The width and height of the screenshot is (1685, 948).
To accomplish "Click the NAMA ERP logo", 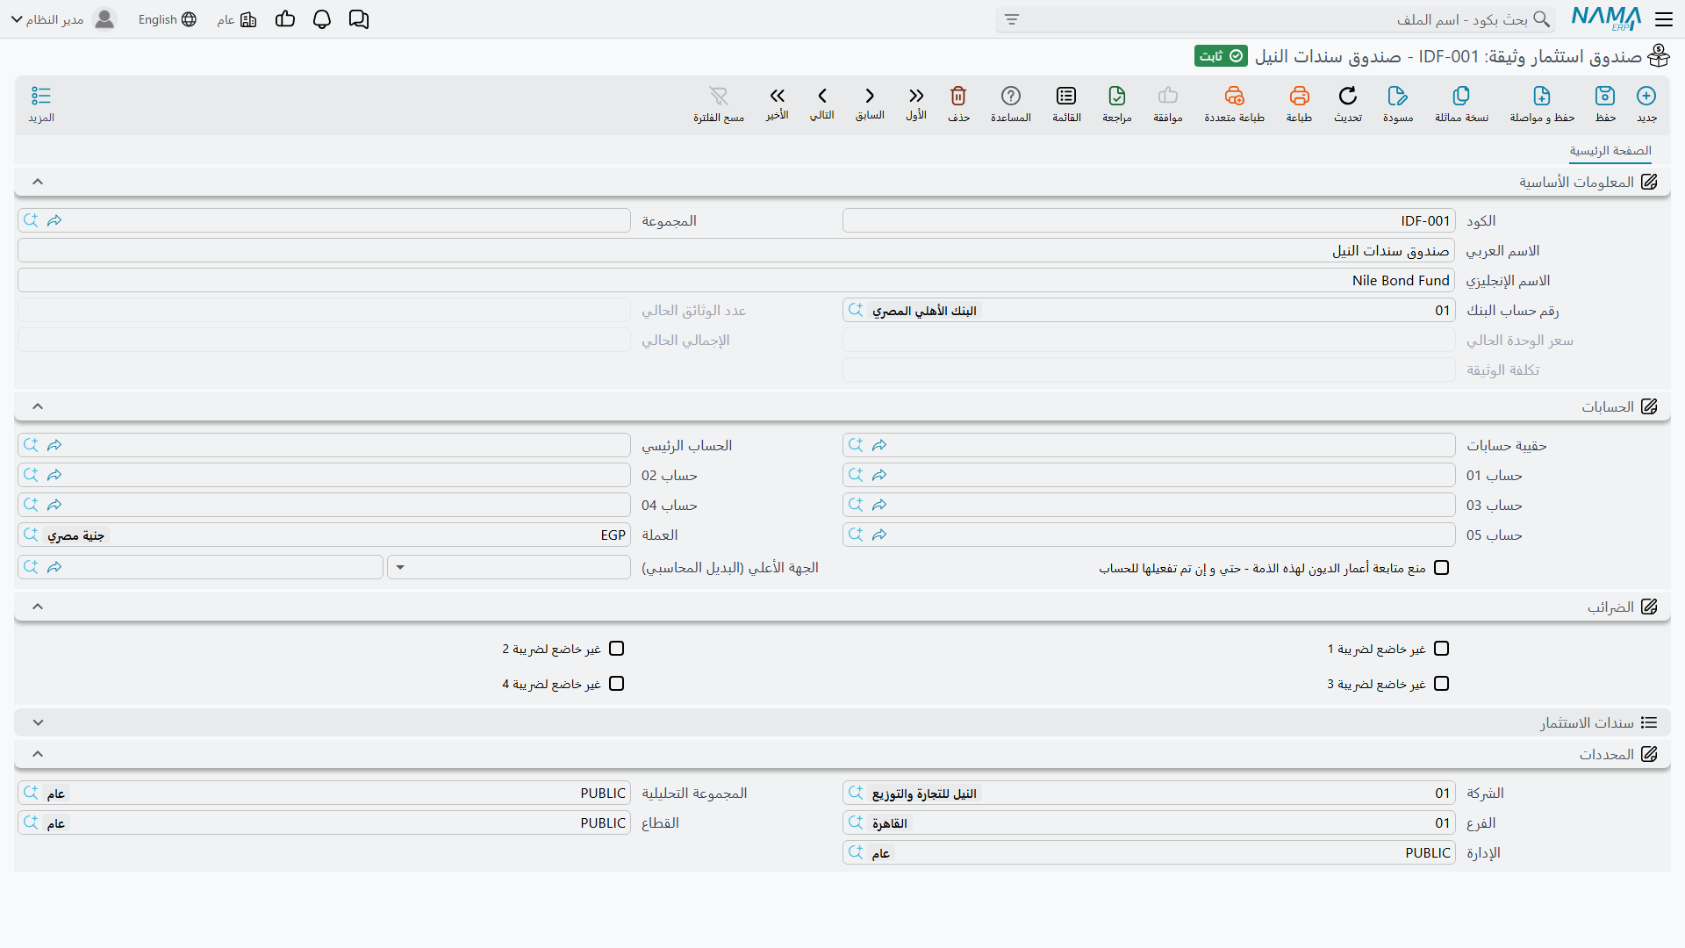I will [1606, 19].
